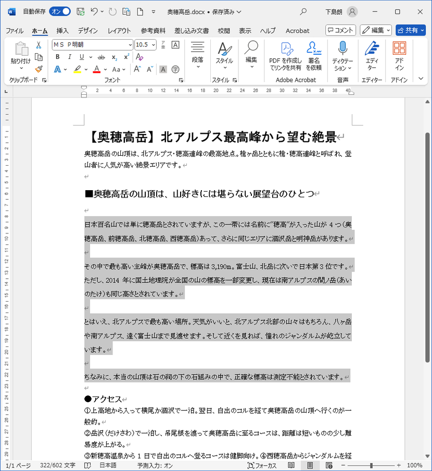
Task: Open the Editor tool
Action: pyautogui.click(x=372, y=56)
